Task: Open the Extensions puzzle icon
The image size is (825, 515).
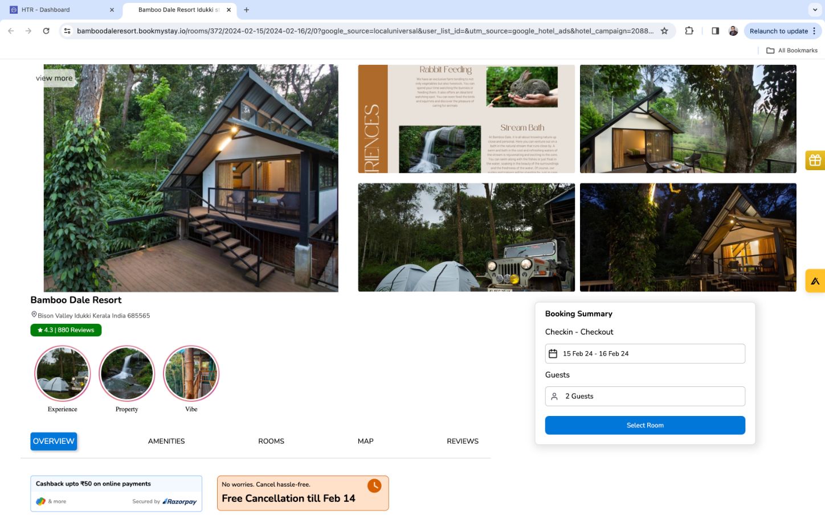Action: tap(689, 31)
